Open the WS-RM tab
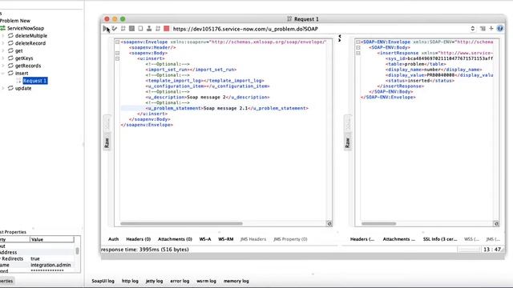This screenshot has width=513, height=288. click(226, 239)
